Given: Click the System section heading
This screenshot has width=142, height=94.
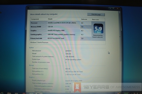Looking at the screenshot, I should point(31,48).
